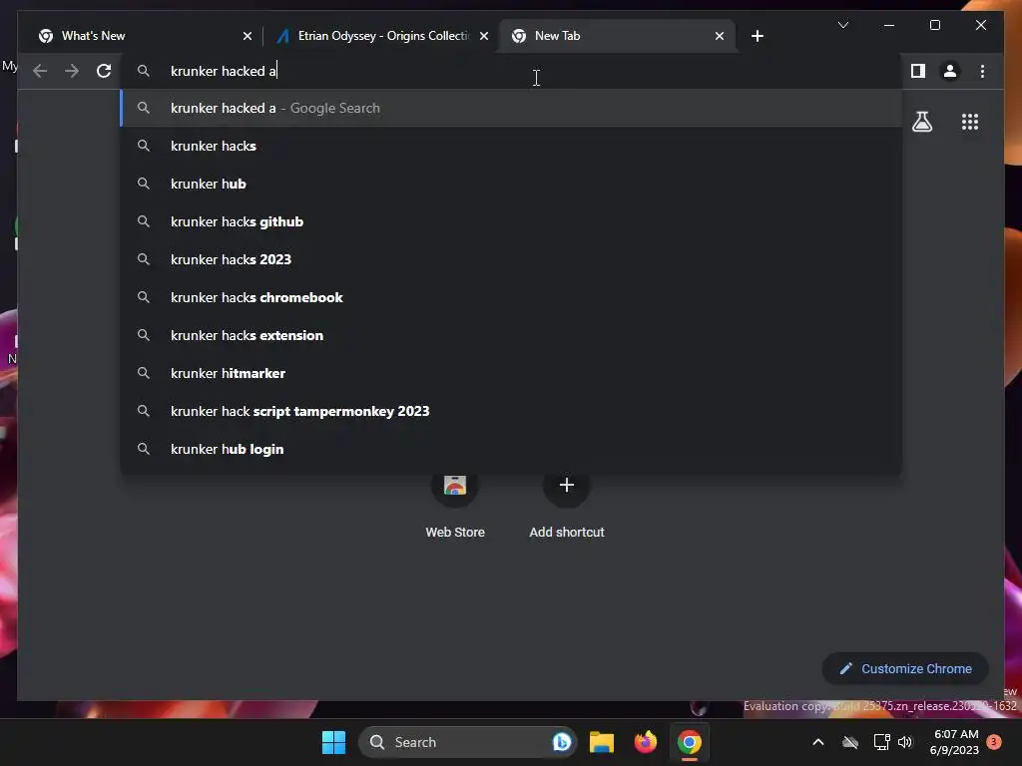This screenshot has height=766, width=1022.
Task: Open Bing chat icon in taskbar search
Action: (x=561, y=742)
